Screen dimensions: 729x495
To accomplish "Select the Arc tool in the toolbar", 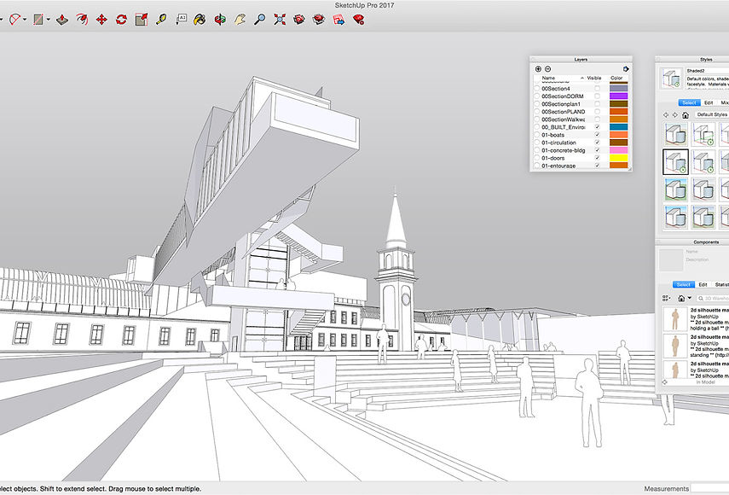I will pyautogui.click(x=14, y=20).
